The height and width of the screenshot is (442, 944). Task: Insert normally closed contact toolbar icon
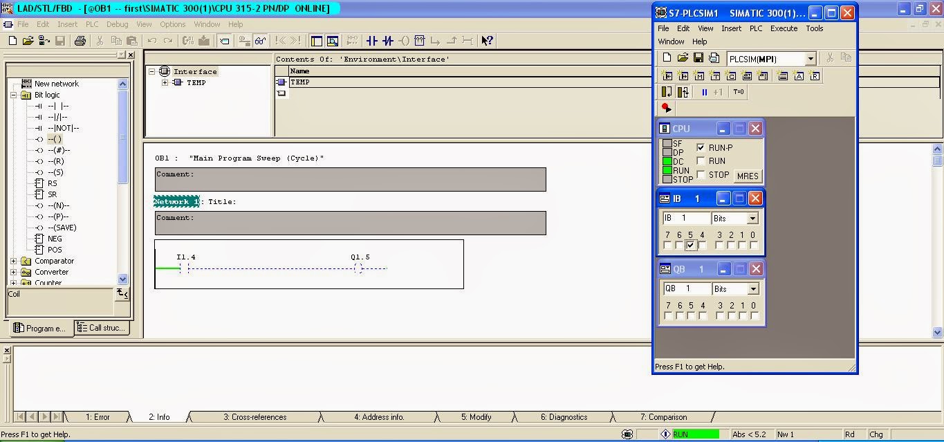(388, 41)
